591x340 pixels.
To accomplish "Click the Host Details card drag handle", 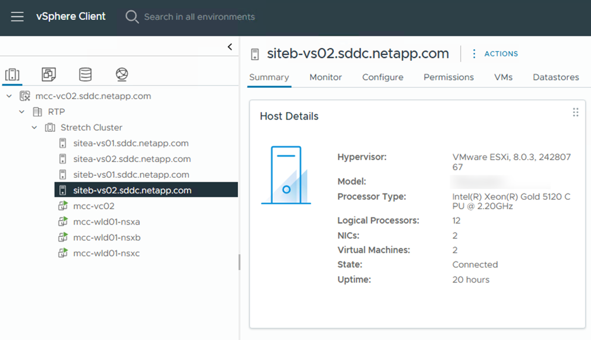I will 575,112.
